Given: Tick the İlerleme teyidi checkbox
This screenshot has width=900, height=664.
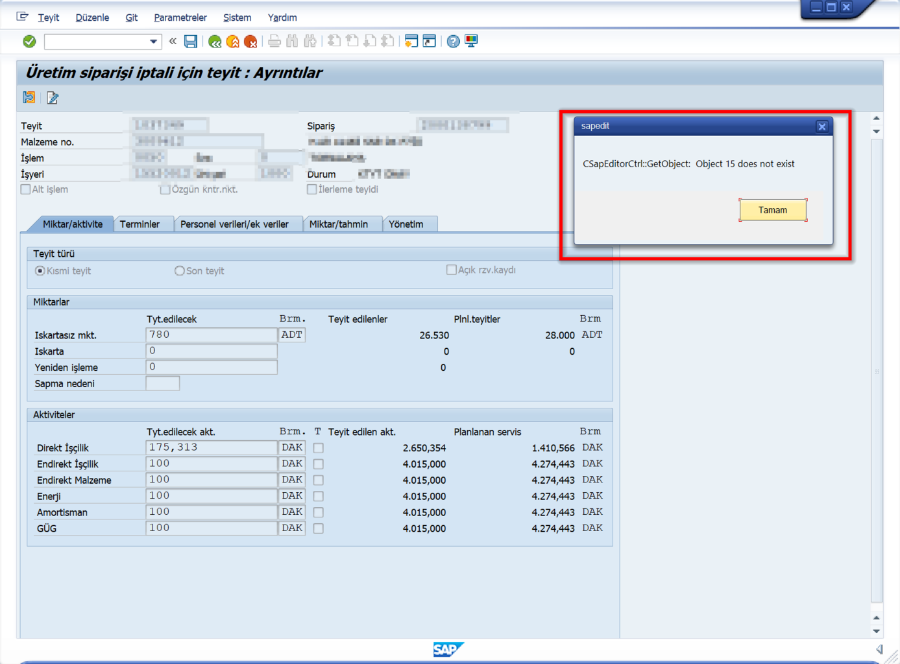Looking at the screenshot, I should coord(312,189).
